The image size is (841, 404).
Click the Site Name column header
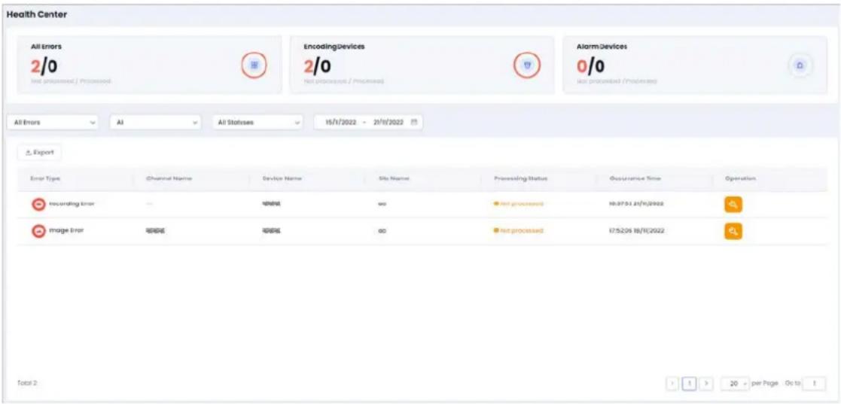click(x=395, y=178)
